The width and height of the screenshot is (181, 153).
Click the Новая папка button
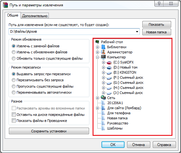click(x=157, y=32)
